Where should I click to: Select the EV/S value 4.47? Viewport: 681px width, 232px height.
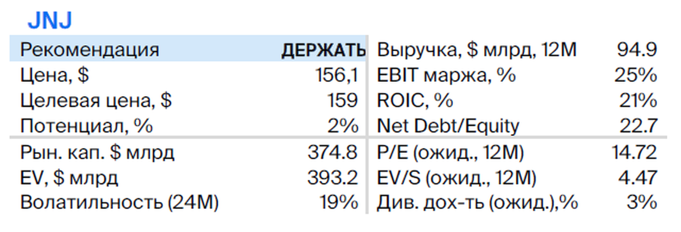point(637,178)
